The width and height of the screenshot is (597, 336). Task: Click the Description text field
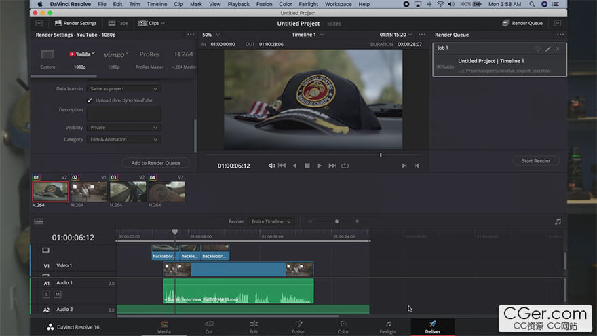[123, 114]
